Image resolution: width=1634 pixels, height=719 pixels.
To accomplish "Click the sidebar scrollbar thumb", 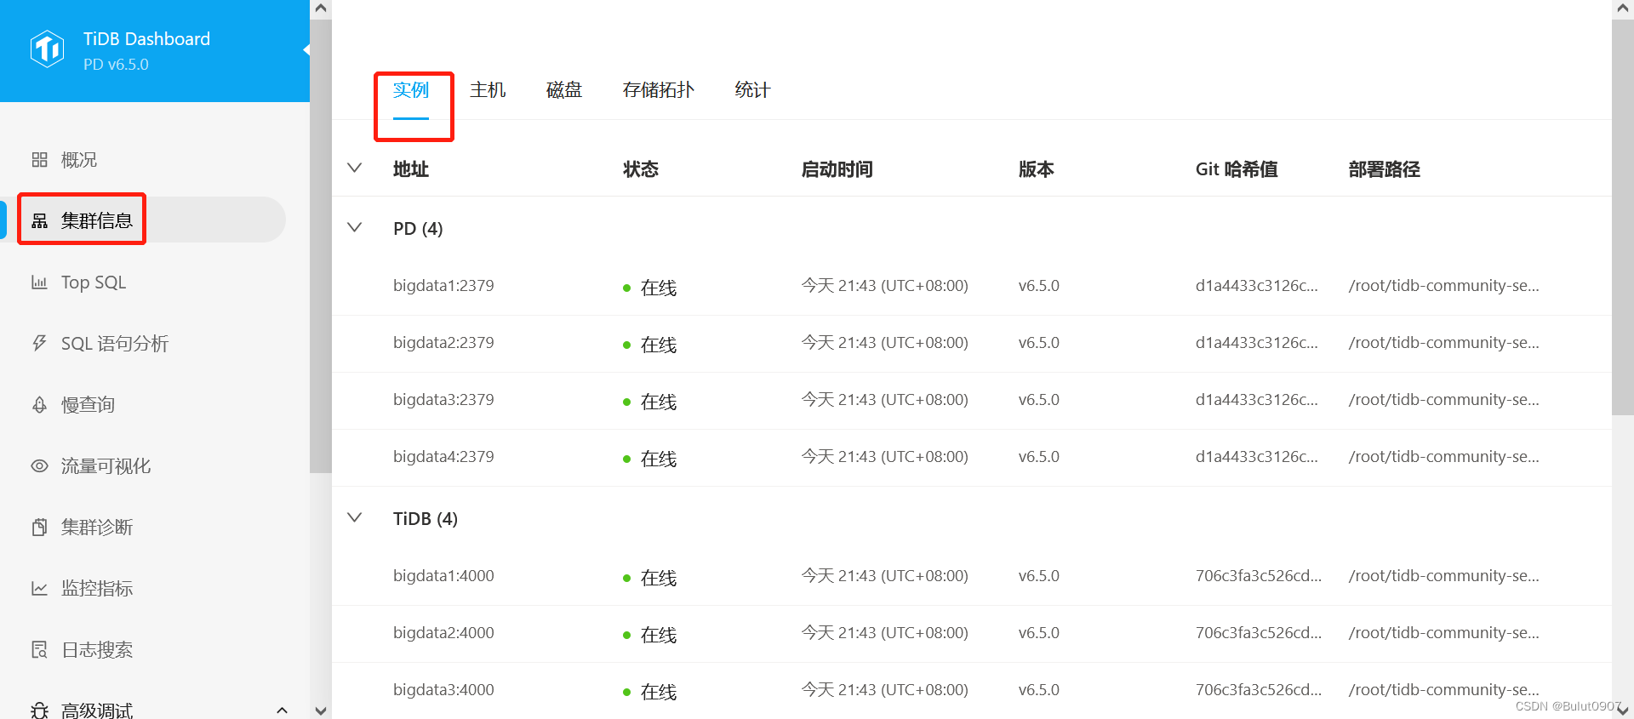I will pos(321,246).
